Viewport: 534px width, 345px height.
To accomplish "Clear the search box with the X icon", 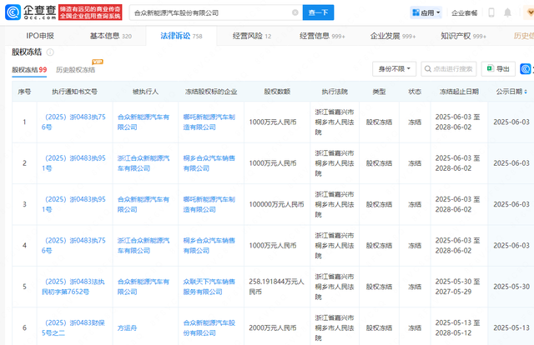I will click(x=295, y=12).
